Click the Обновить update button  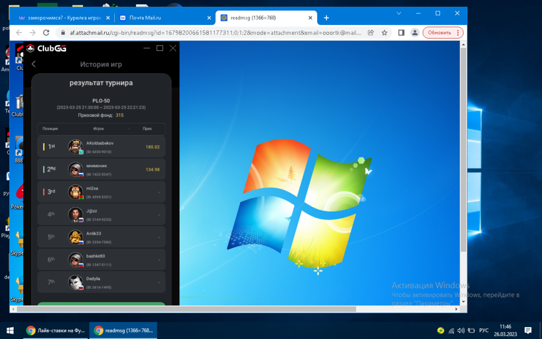439,33
